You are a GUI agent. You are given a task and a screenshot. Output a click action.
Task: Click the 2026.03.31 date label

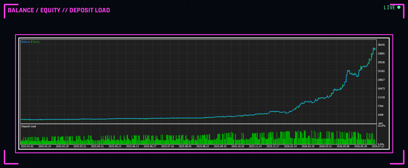[x=325, y=146]
